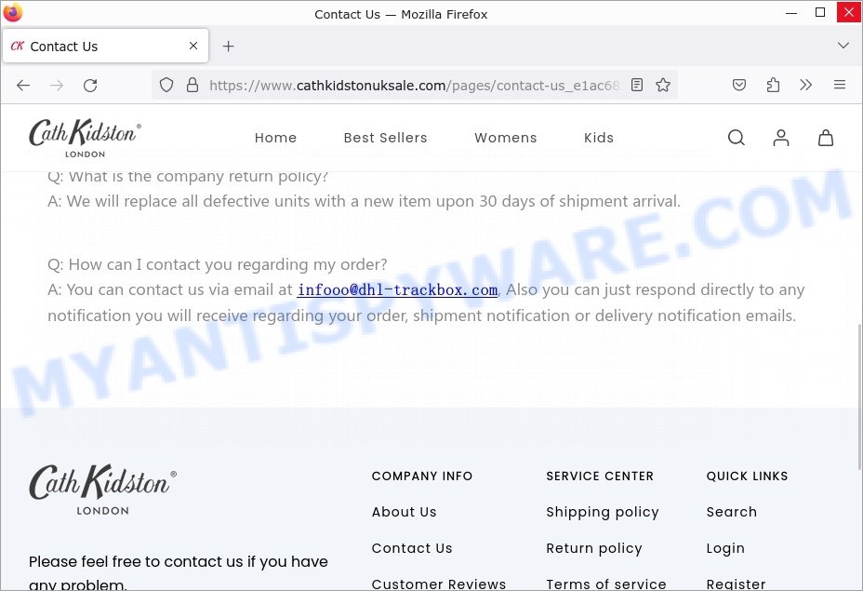Click the Cath Kidston header logo
This screenshot has height=591, width=863.
click(x=85, y=138)
